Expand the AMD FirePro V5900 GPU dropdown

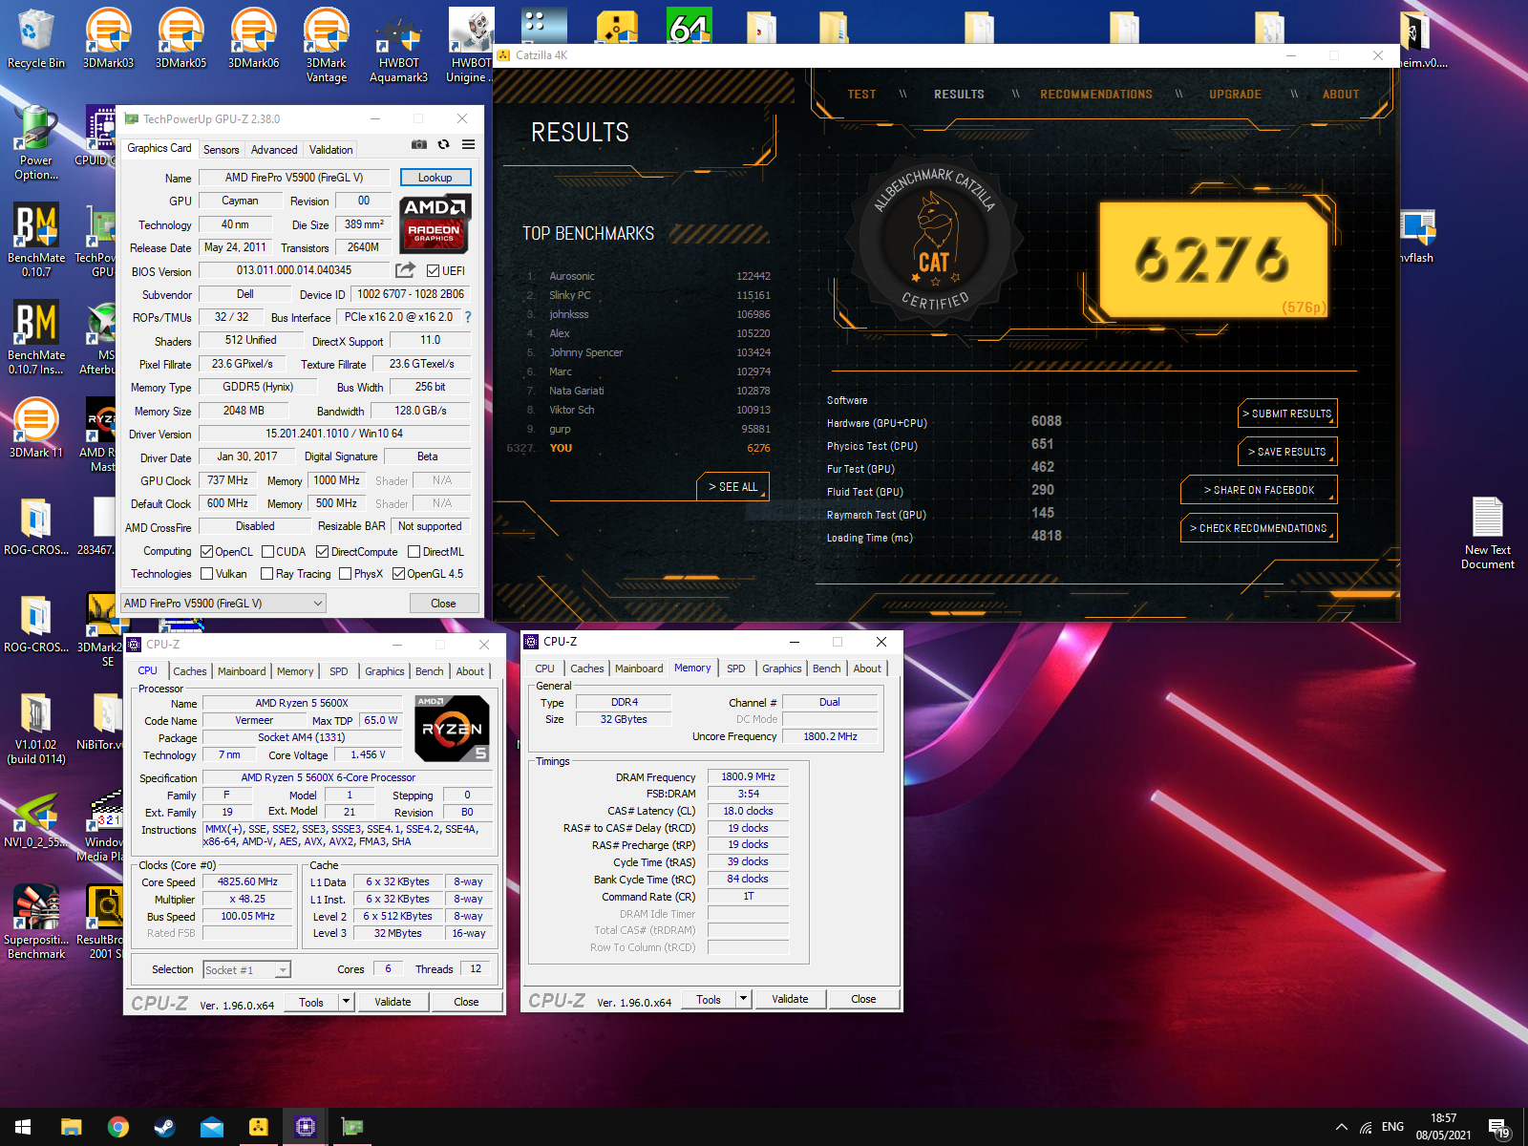(223, 603)
